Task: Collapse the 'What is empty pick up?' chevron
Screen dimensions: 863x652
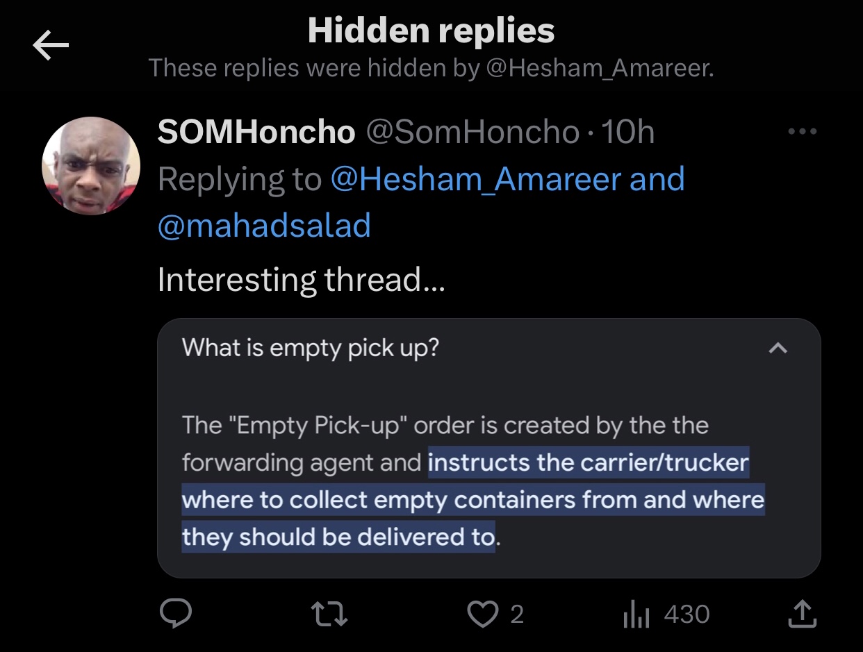Action: click(x=778, y=348)
